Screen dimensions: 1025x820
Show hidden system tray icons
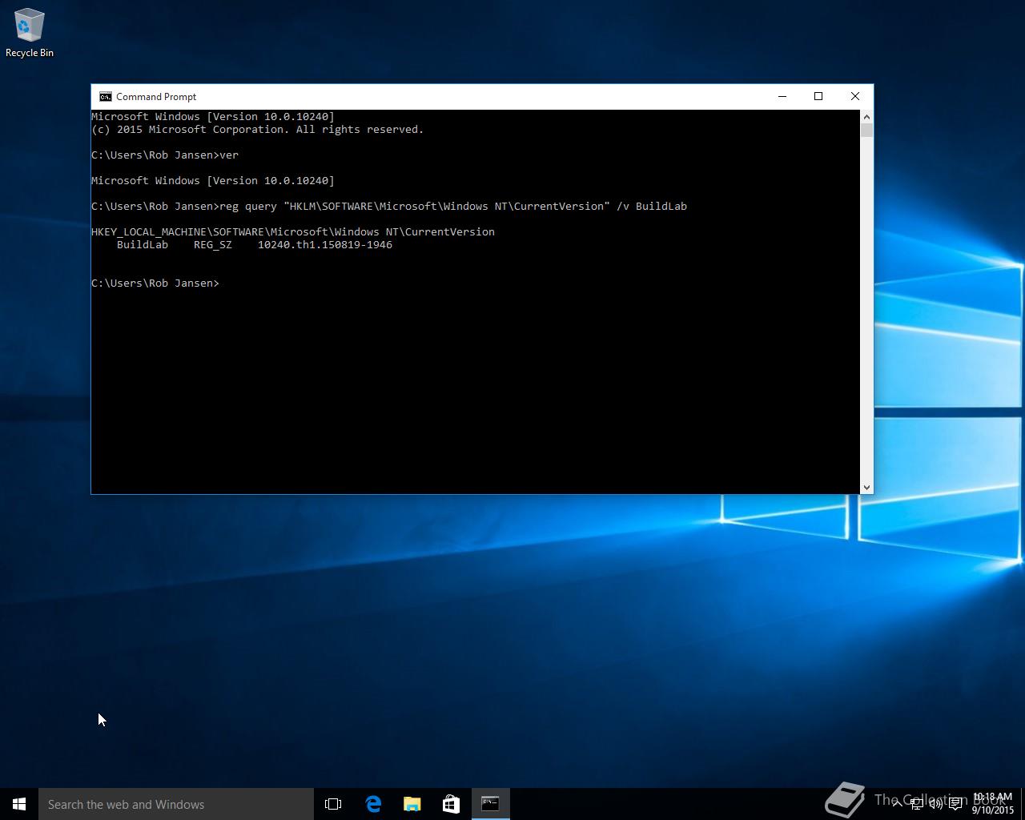[898, 804]
